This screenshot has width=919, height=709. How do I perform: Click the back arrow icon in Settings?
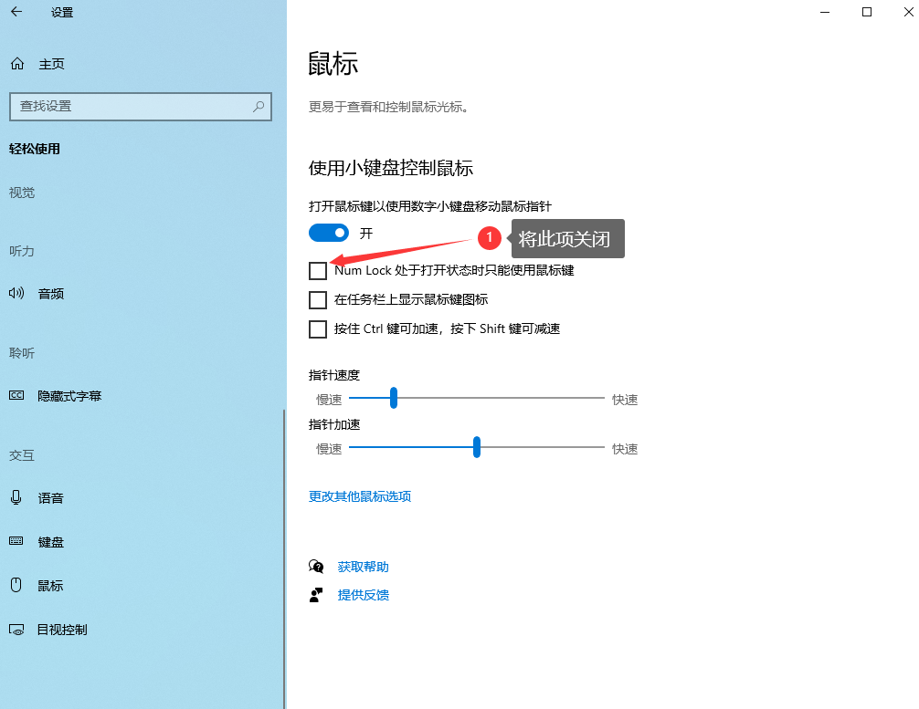16,13
